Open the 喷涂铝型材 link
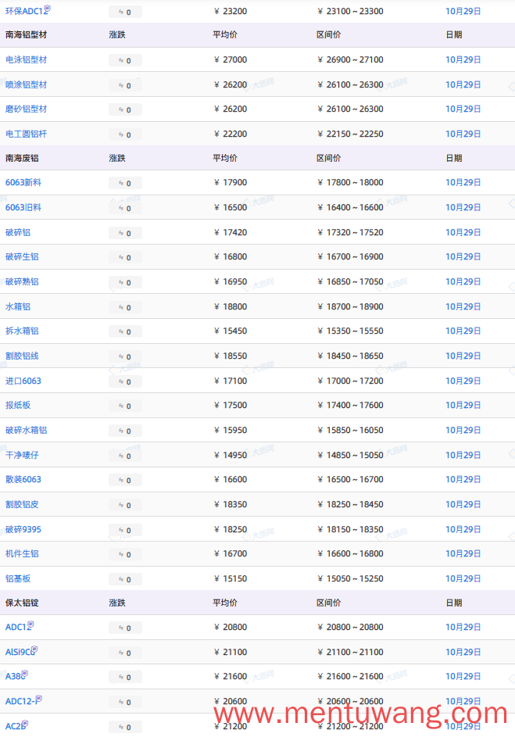The width and height of the screenshot is (515, 737). point(27,84)
